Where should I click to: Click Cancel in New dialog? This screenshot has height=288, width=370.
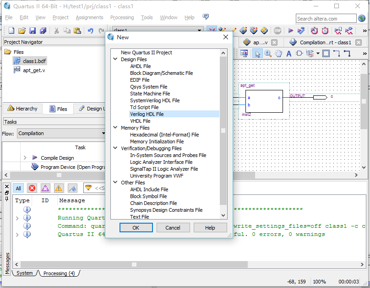point(173,228)
